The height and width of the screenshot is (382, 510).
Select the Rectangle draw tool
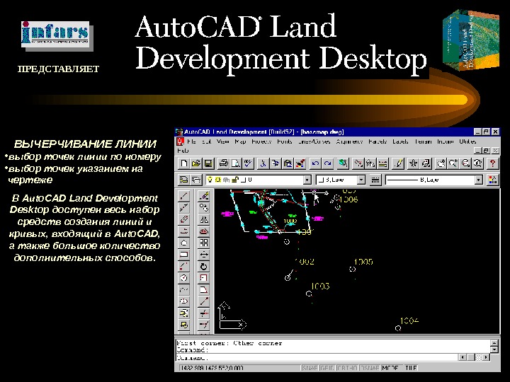[x=183, y=255]
